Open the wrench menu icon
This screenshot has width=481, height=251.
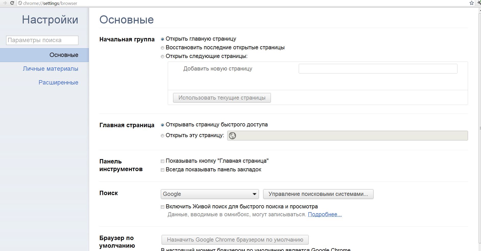(479, 3)
